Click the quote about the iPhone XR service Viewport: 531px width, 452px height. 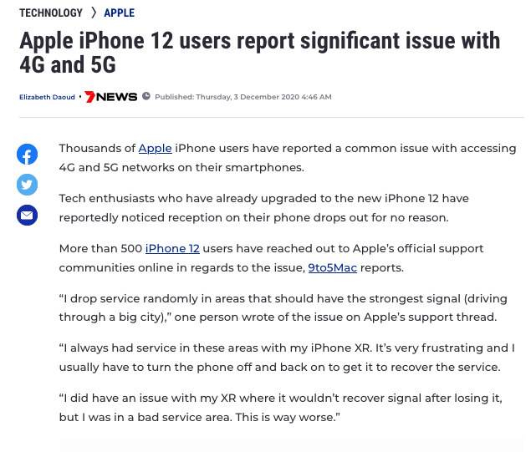click(x=287, y=358)
